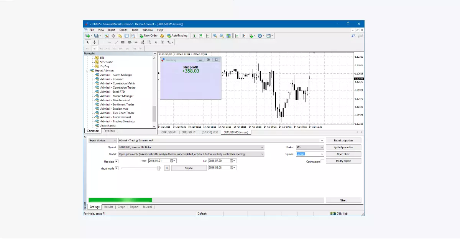
Task: Click the search magnifier icon top right
Action: point(353,36)
